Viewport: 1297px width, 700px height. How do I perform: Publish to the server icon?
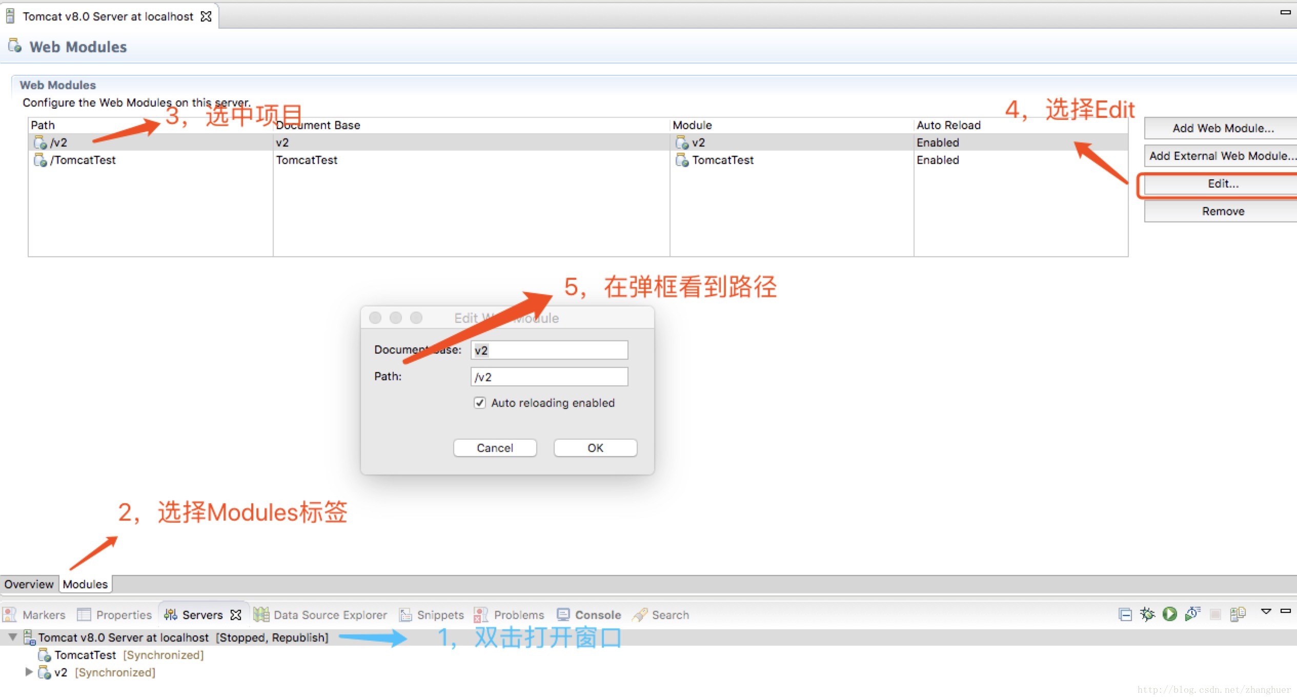pyautogui.click(x=1238, y=614)
